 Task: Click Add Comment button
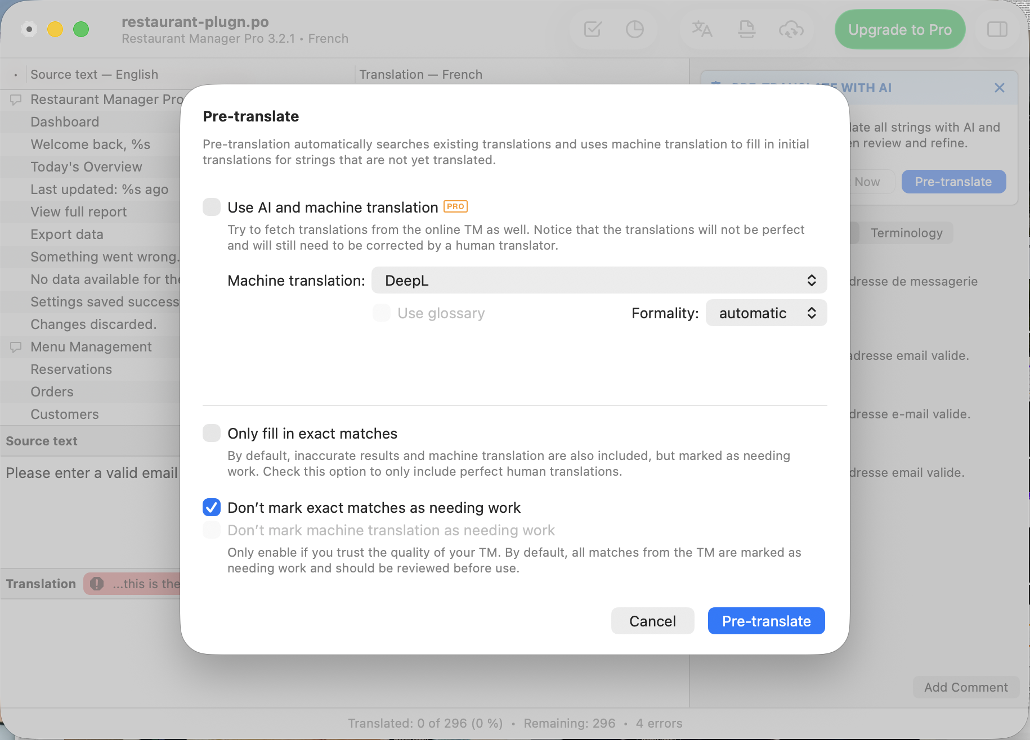pyautogui.click(x=966, y=687)
